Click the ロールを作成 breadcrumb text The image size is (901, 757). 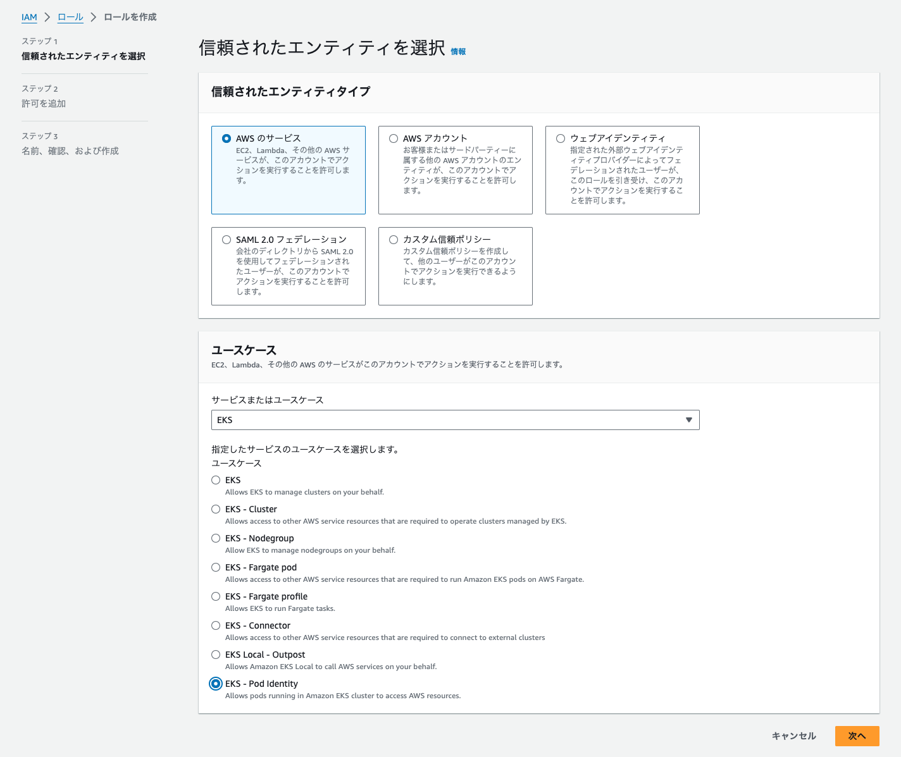[x=130, y=17]
